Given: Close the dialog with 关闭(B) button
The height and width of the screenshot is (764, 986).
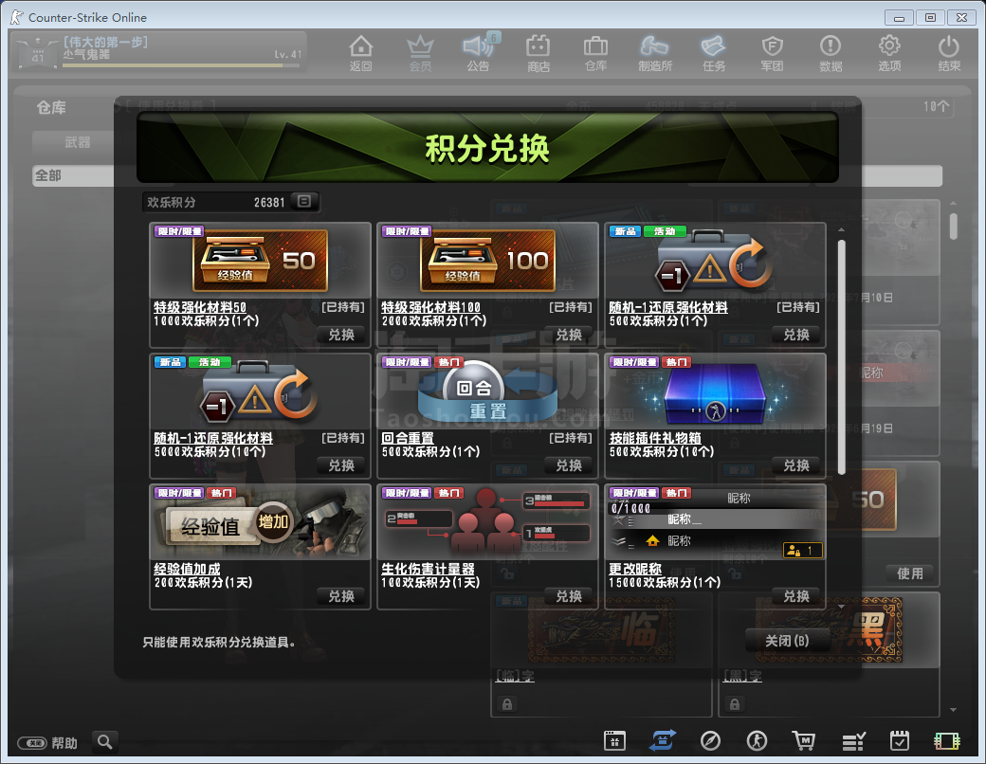Looking at the screenshot, I should (x=787, y=641).
